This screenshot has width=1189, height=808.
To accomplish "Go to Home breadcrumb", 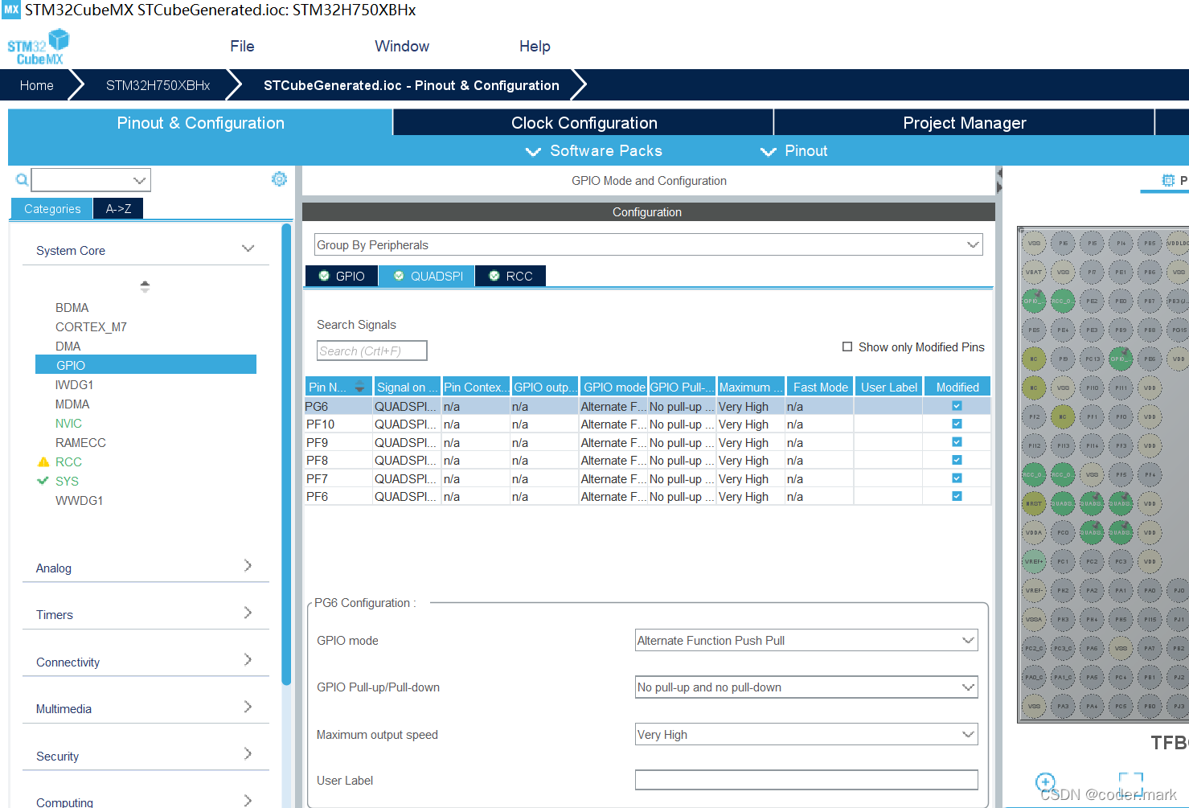I will (37, 85).
